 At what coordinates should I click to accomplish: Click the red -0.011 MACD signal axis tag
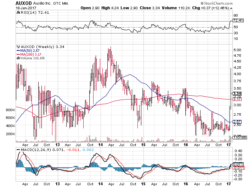pyautogui.click(x=238, y=168)
